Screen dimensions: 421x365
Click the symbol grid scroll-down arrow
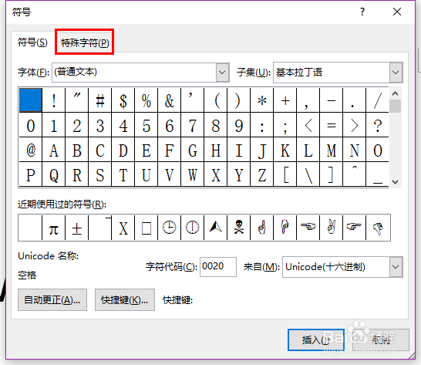point(395,182)
